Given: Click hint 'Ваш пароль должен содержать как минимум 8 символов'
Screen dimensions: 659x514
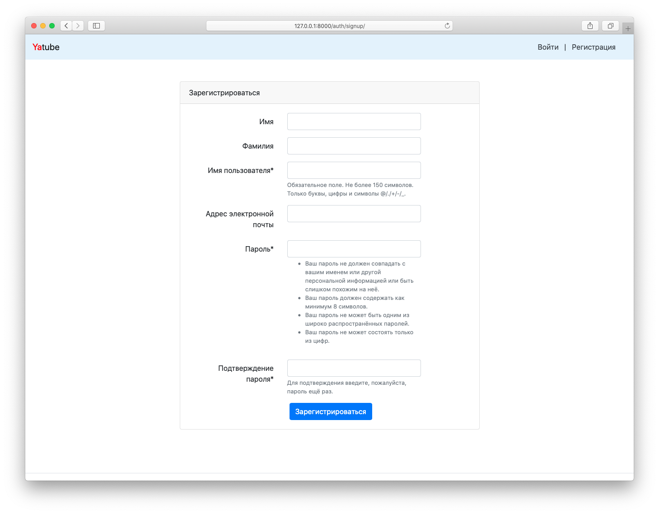Looking at the screenshot, I should pos(355,302).
